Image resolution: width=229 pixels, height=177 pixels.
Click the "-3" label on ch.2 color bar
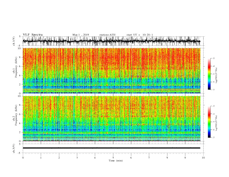click(x=213, y=106)
